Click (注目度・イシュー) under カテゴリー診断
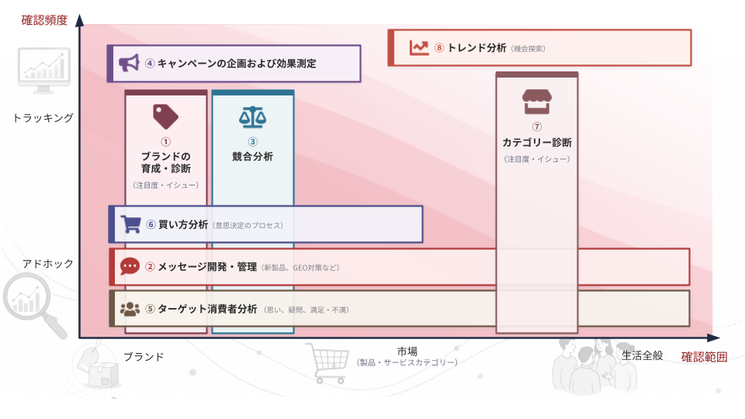Viewport: 745px width, 419px height. tap(537, 159)
